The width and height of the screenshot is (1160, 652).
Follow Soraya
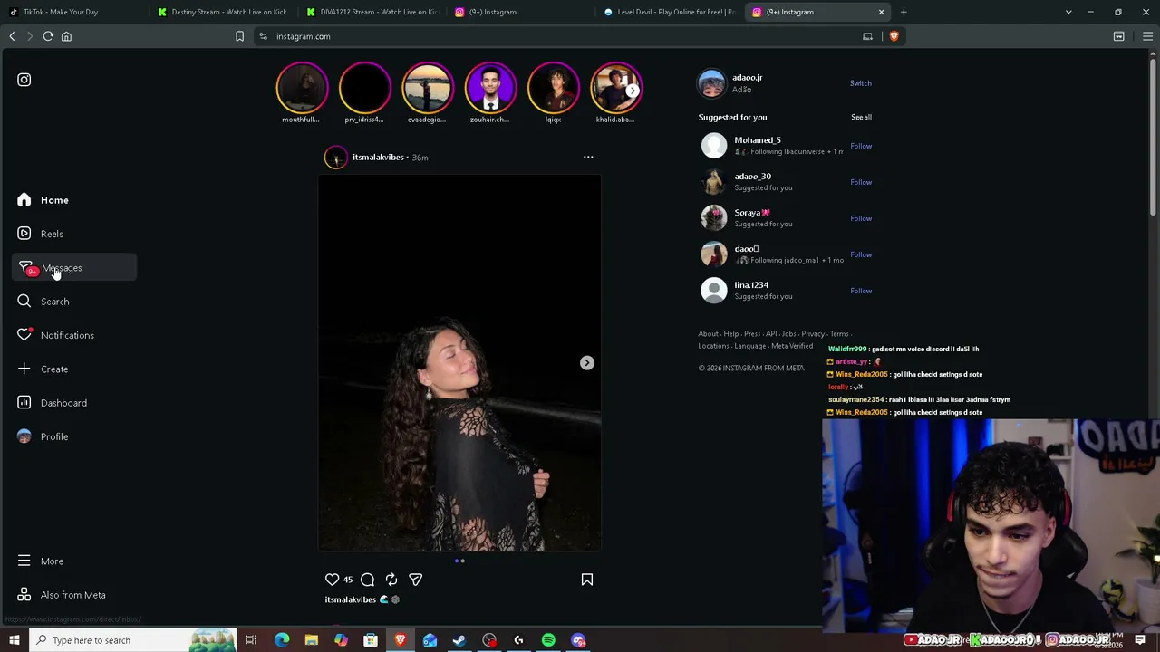861,218
